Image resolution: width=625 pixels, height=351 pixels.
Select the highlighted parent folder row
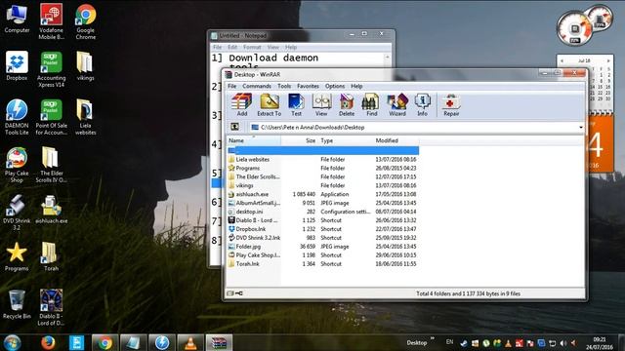323,150
